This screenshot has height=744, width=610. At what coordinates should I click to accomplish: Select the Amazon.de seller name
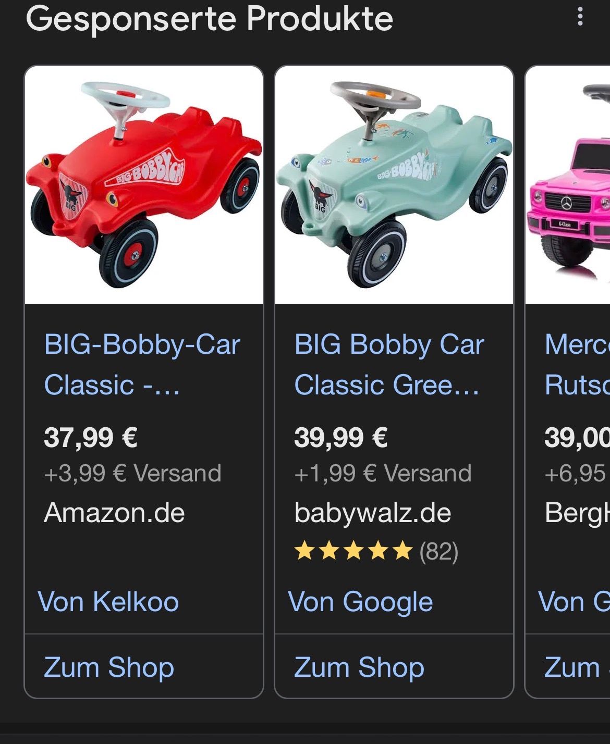pyautogui.click(x=115, y=513)
